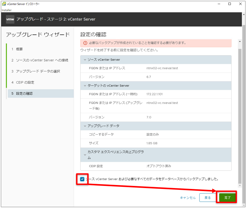Click the サイズ row label
This screenshot has height=208, width=247.
click(94, 143)
